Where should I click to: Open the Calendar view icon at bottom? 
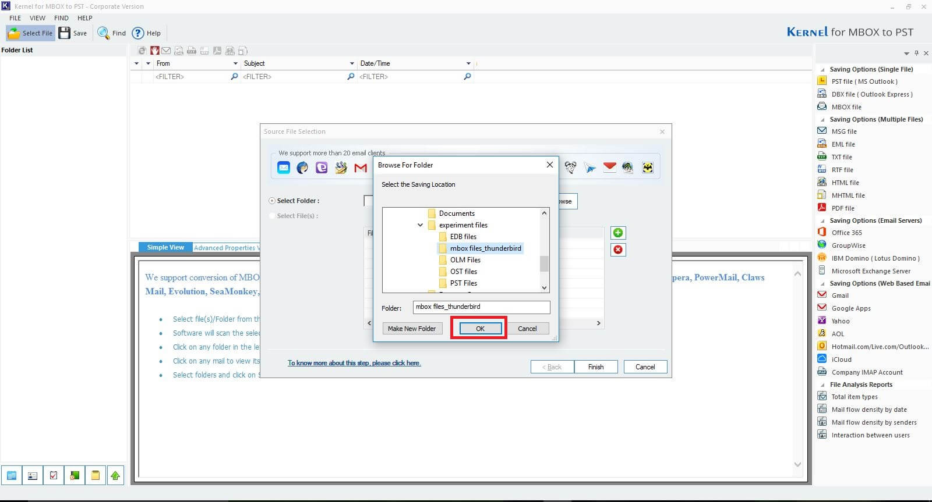click(x=12, y=475)
